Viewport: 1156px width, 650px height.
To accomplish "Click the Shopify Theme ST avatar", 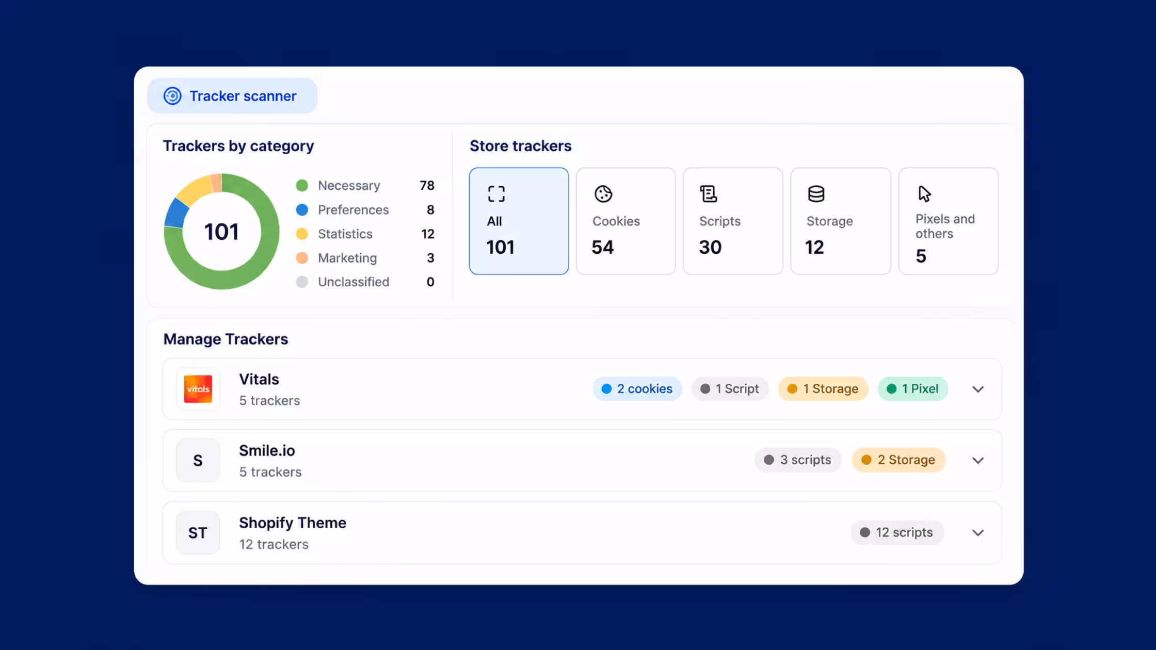I will [x=198, y=532].
